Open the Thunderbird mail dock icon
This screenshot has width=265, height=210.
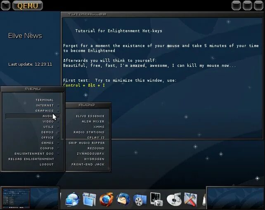pos(123,199)
